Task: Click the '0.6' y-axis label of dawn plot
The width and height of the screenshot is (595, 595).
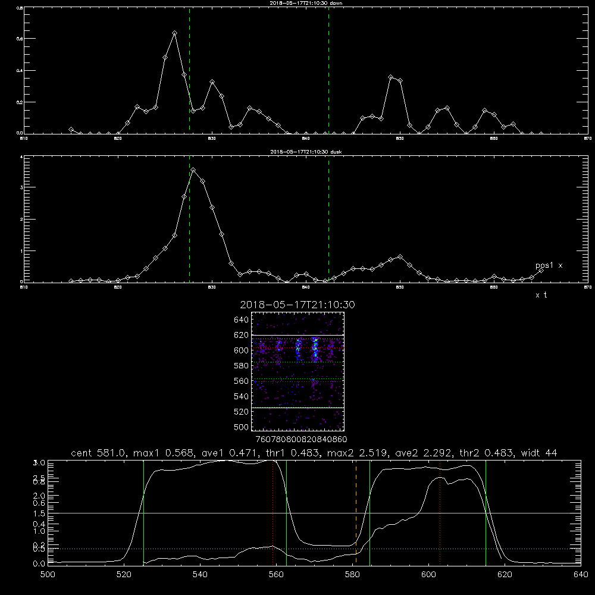Action: point(20,39)
